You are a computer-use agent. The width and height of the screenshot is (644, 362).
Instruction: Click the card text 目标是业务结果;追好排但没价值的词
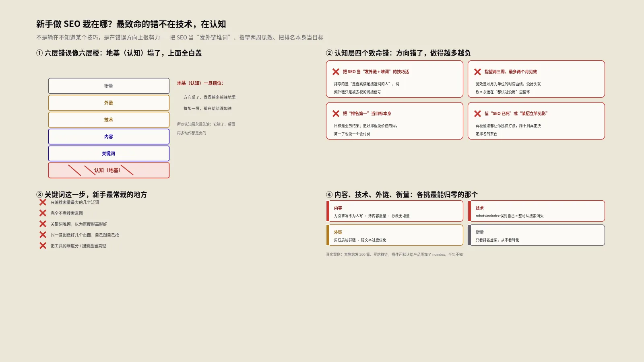(366, 130)
